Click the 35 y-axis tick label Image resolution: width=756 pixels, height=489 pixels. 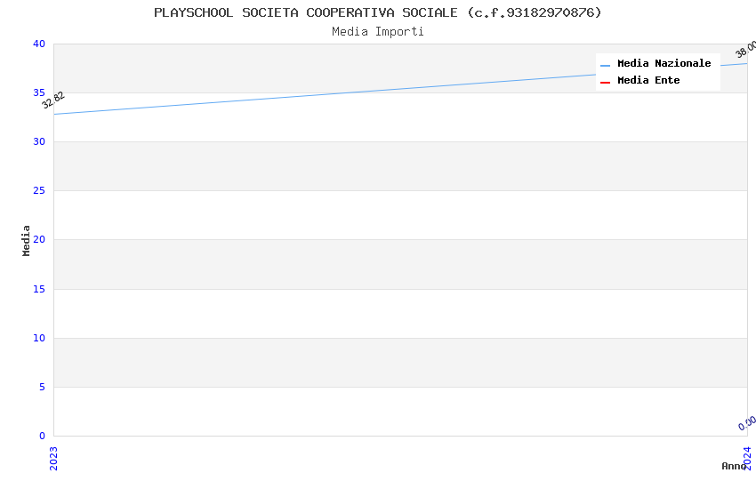pos(38,93)
